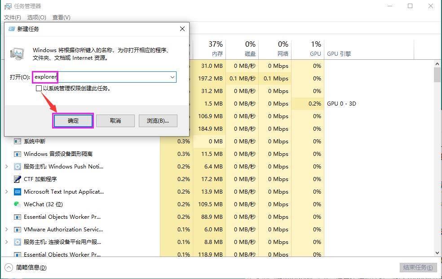Click the scrollbar down arrow
The height and width of the screenshot is (279, 442).
(x=437, y=253)
